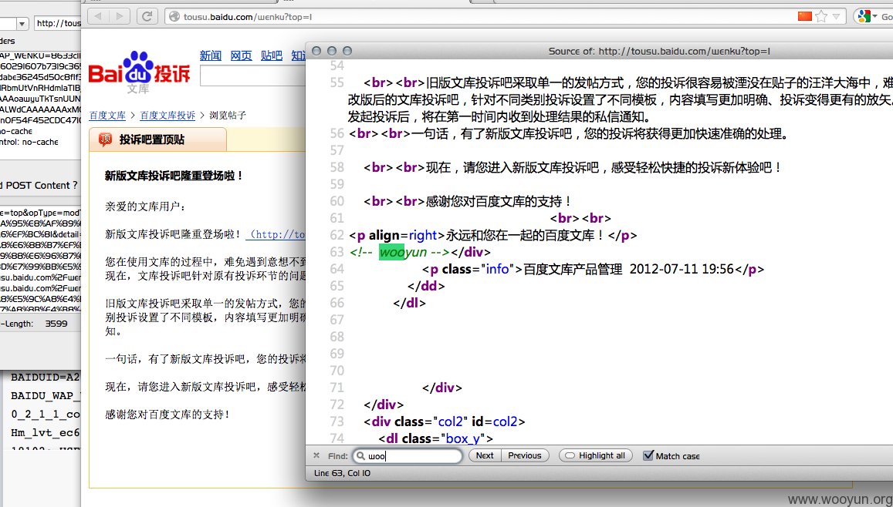Find next match with Next button

tap(485, 455)
